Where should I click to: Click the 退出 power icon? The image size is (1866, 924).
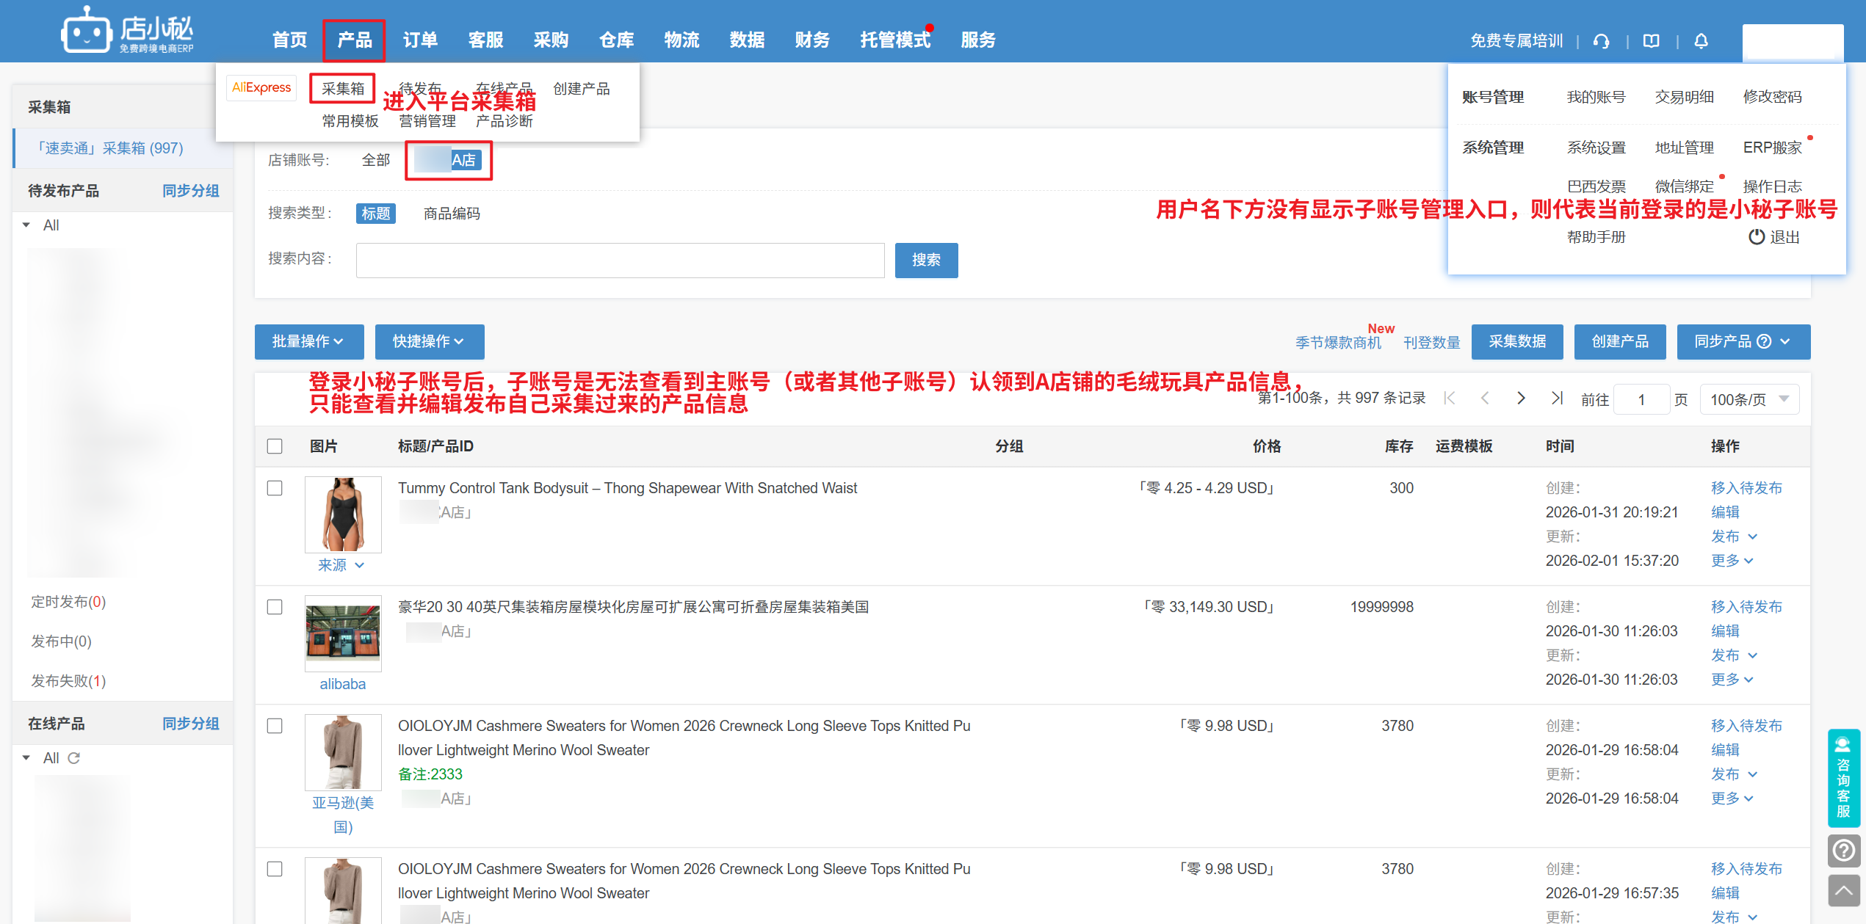tap(1756, 237)
